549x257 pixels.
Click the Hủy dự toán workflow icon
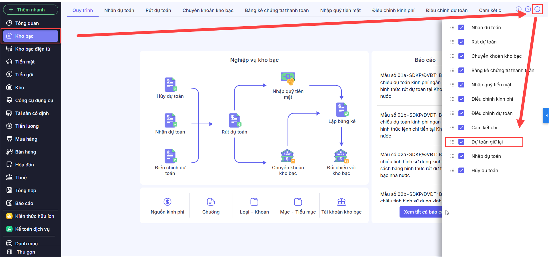tap(170, 85)
